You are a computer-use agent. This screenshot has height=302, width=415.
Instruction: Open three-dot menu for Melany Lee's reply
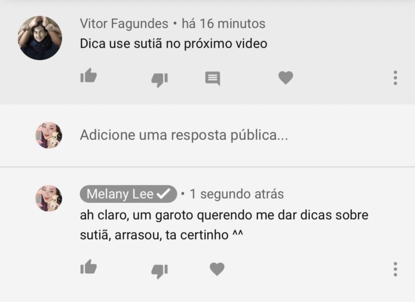395,269
